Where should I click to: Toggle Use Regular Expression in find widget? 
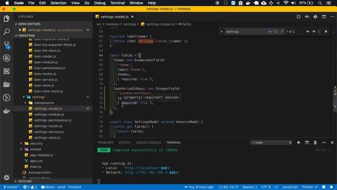point(282,32)
